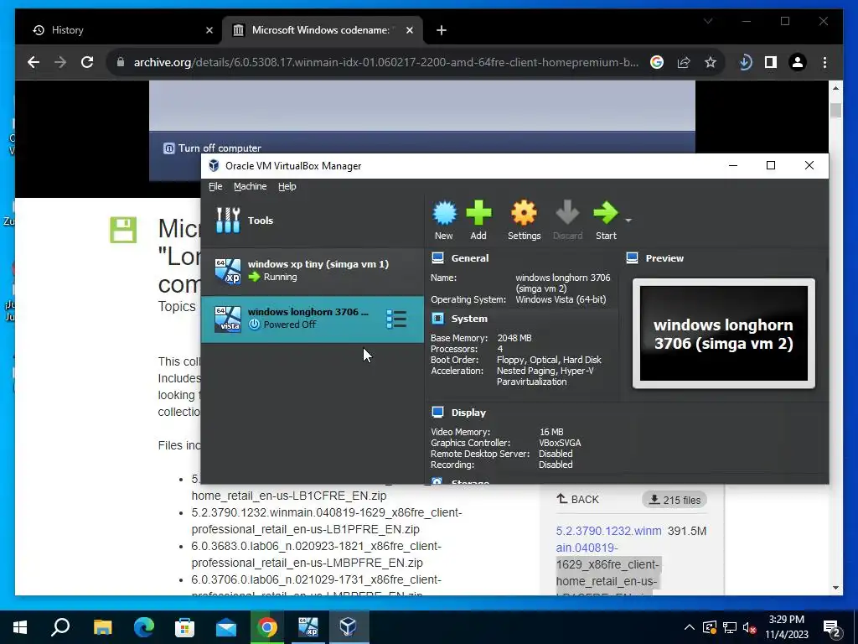Open File Explorer from taskbar
Screen dimensions: 858x644
tap(102, 627)
